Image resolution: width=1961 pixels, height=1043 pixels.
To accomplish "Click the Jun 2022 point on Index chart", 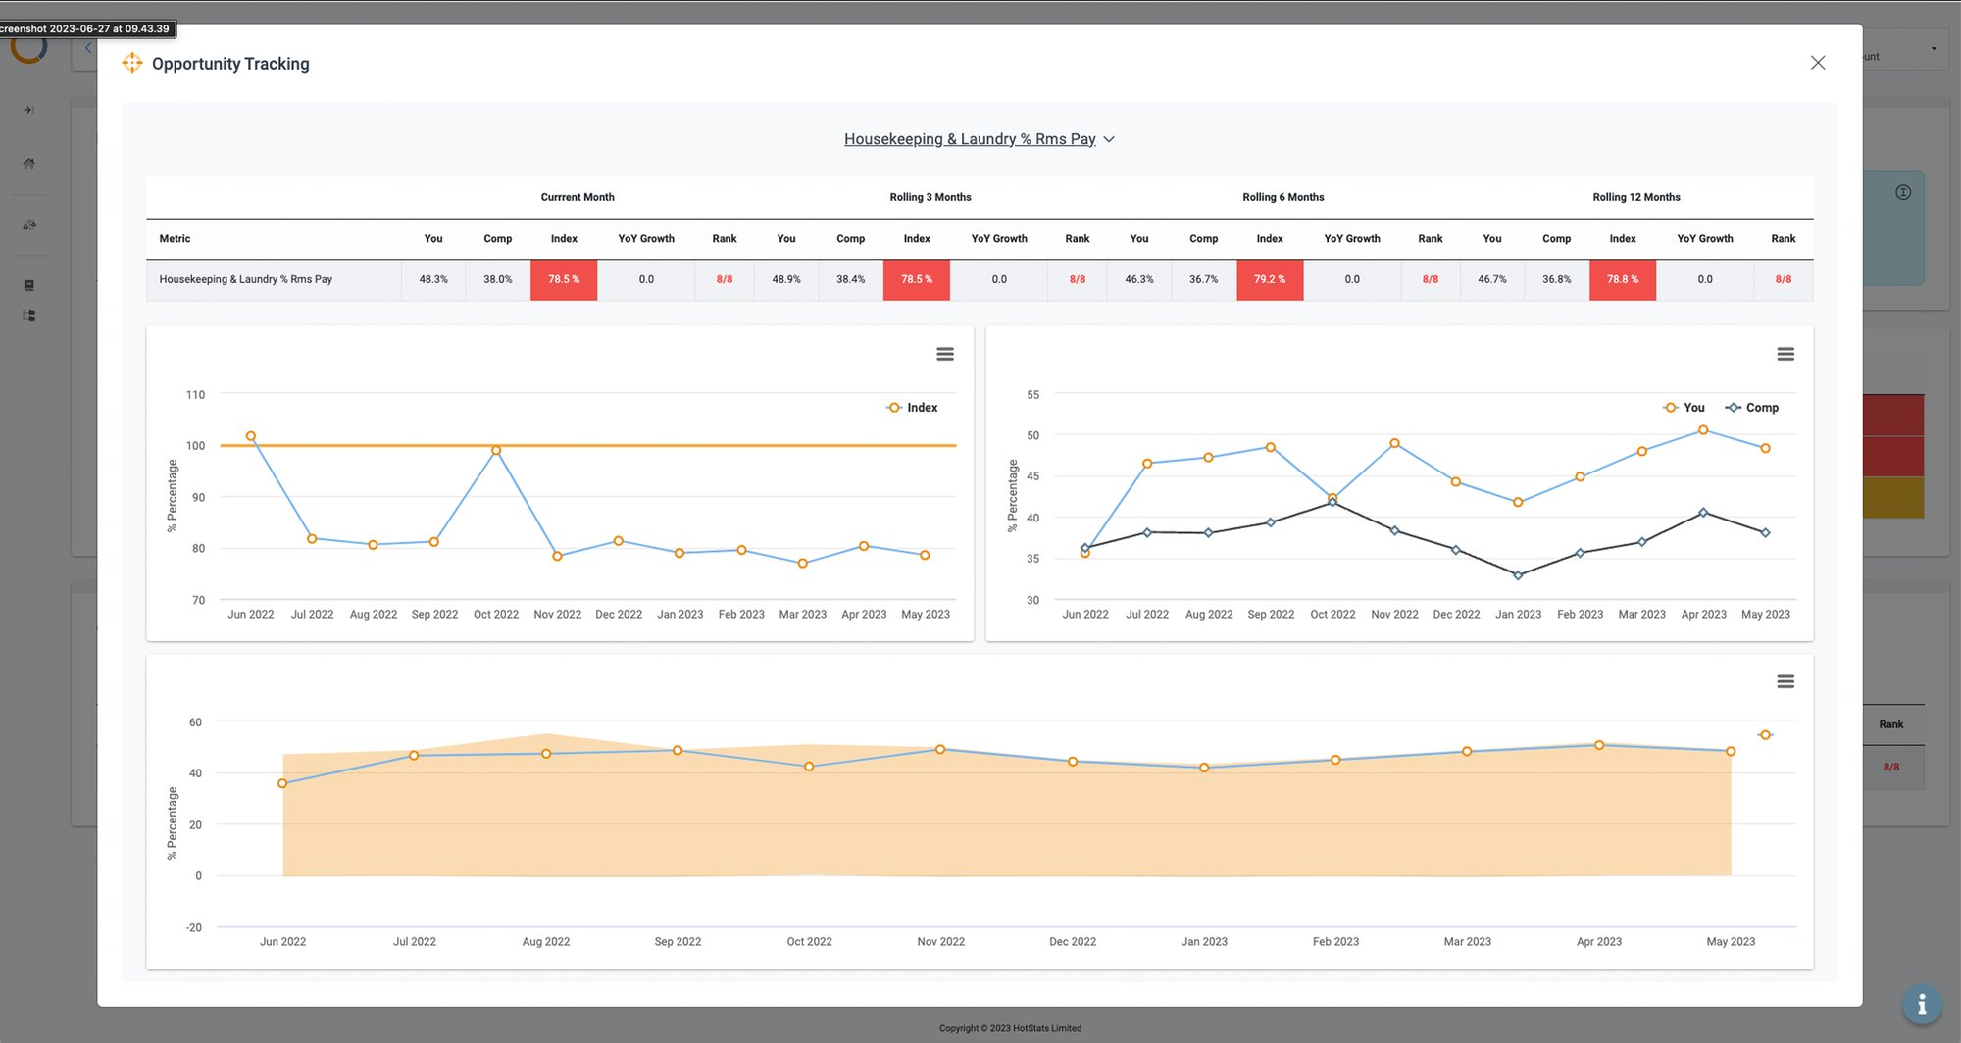I will (x=251, y=436).
